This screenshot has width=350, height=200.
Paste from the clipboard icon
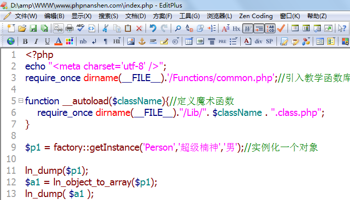128,28
